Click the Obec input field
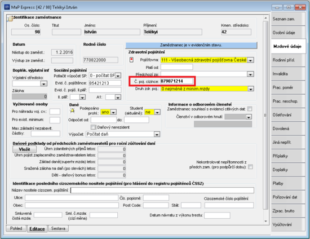This screenshot has width=310, height=239. tap(72, 205)
